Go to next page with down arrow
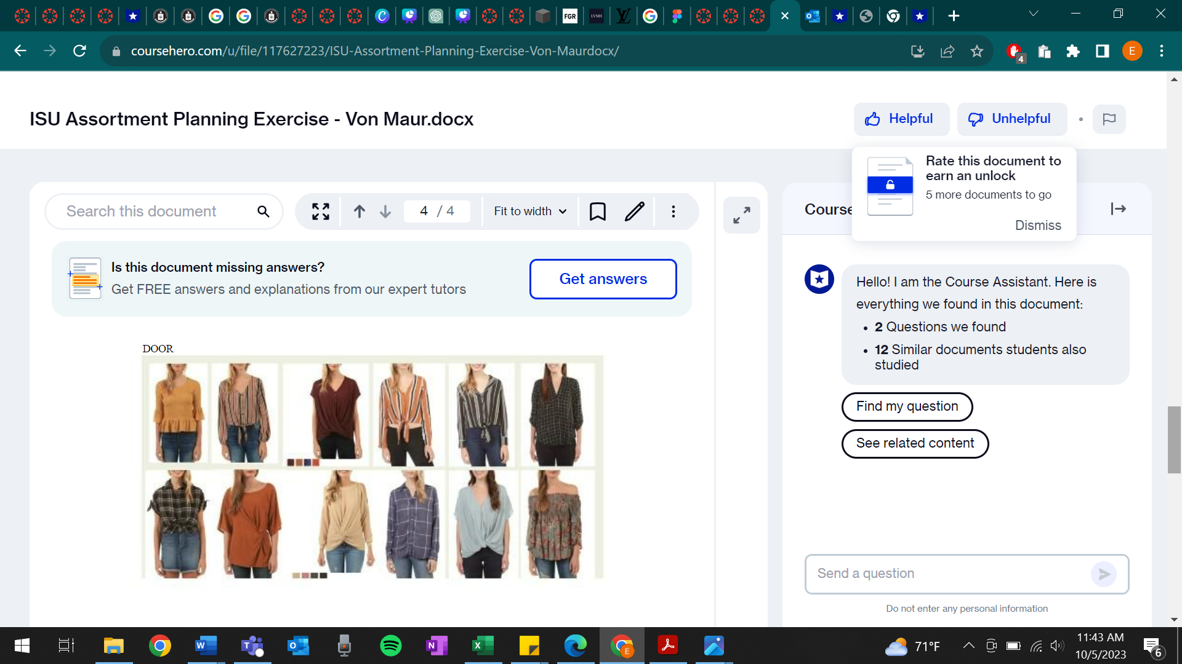 pos(385,211)
